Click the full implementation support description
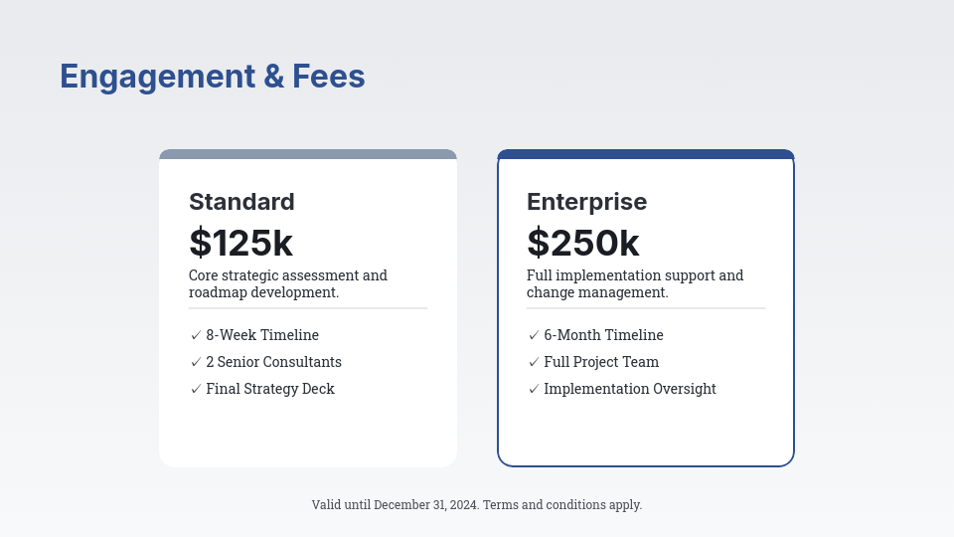This screenshot has width=954, height=537. point(635,283)
